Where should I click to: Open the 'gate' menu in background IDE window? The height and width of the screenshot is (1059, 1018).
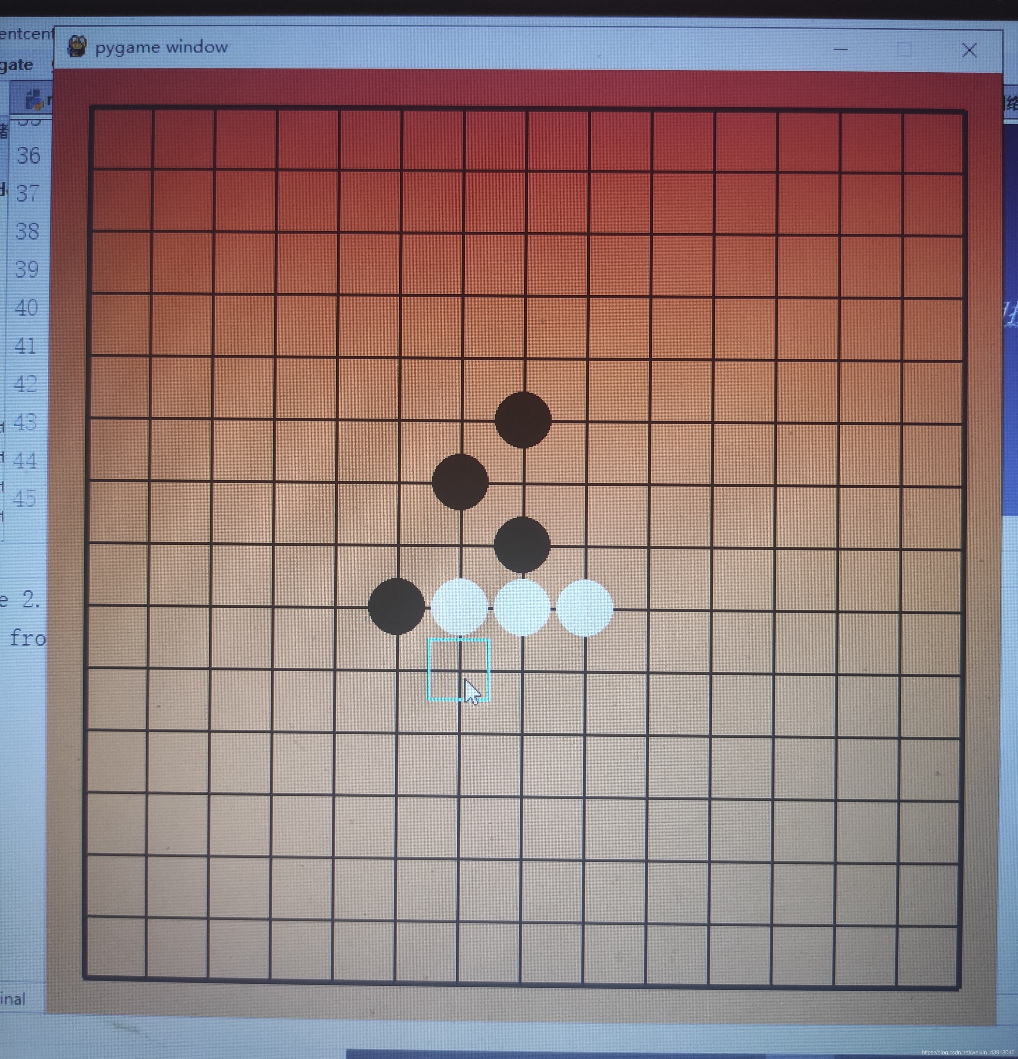[x=16, y=65]
